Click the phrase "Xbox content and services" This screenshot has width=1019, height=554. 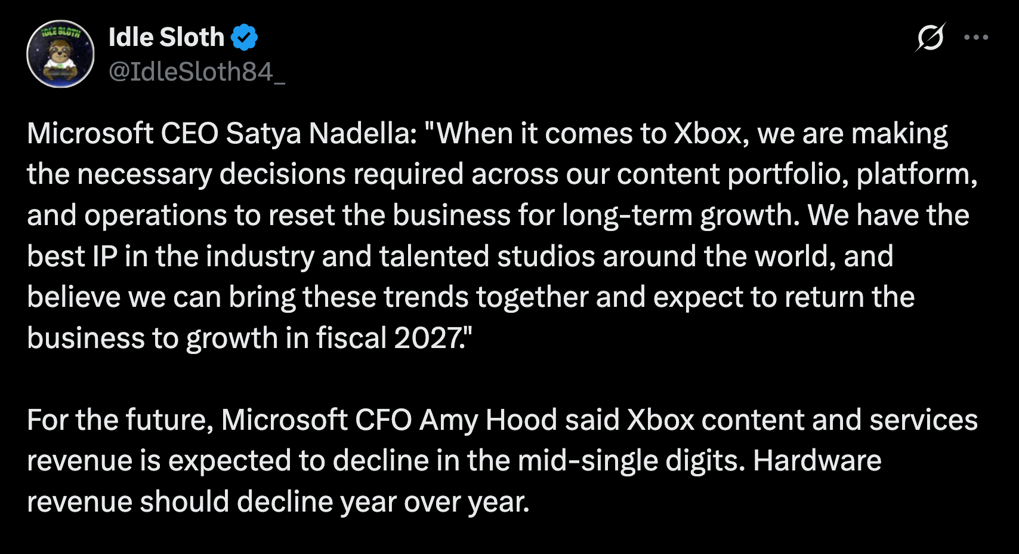(x=802, y=420)
